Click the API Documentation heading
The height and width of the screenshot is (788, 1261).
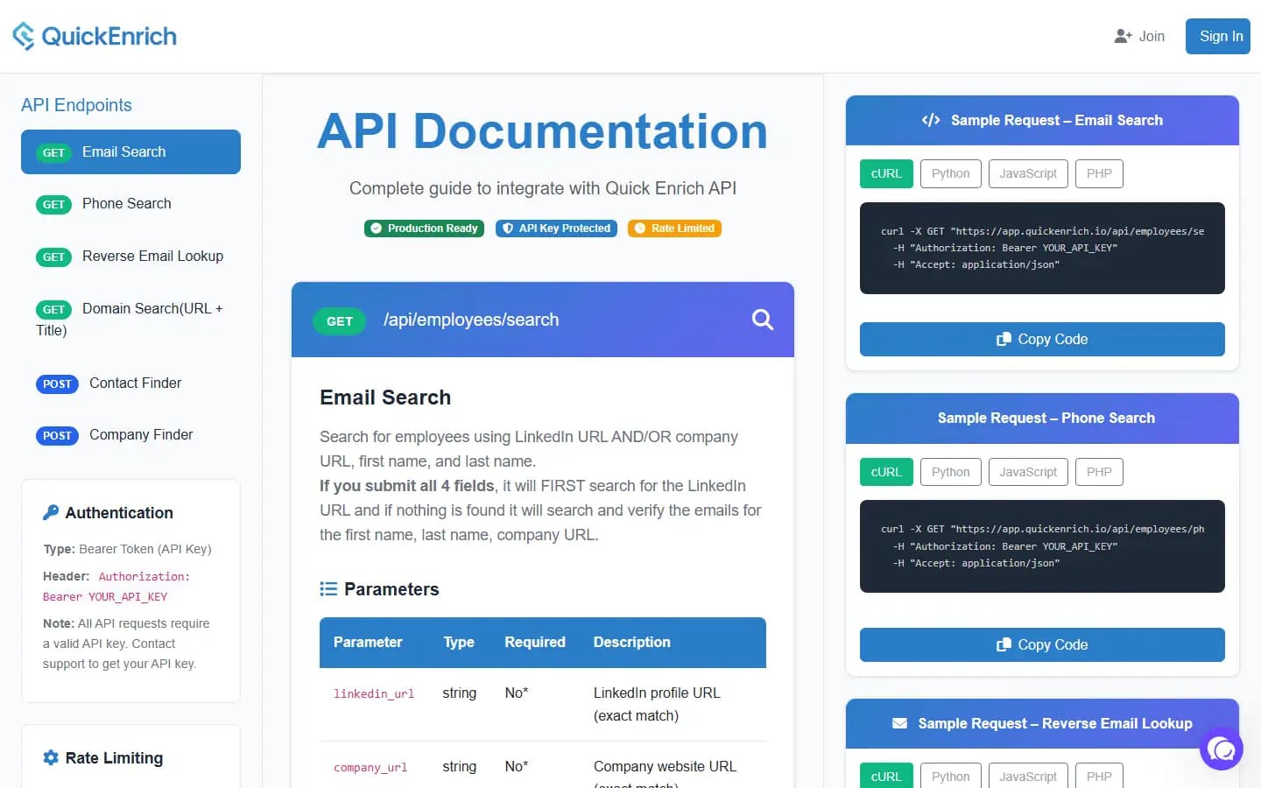pyautogui.click(x=542, y=131)
